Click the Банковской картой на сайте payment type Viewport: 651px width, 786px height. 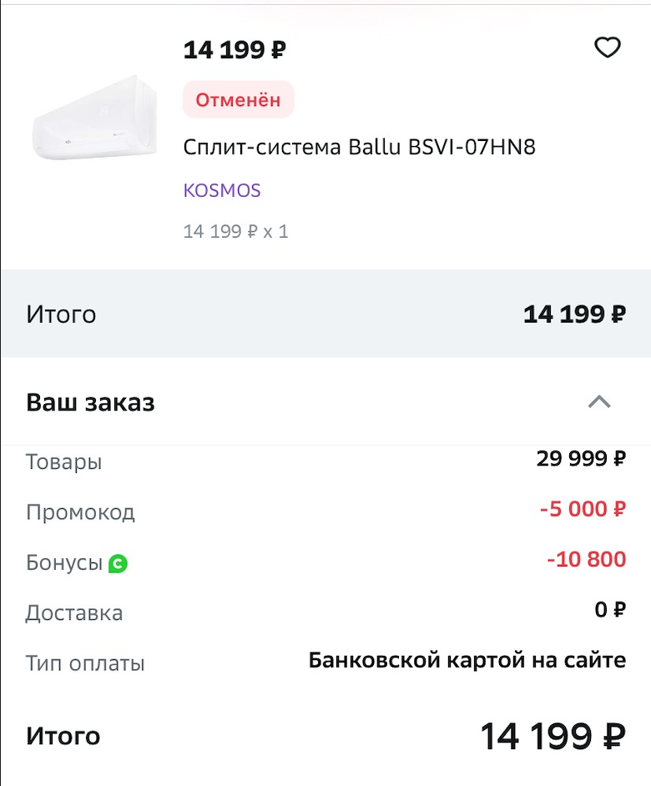pos(467,661)
